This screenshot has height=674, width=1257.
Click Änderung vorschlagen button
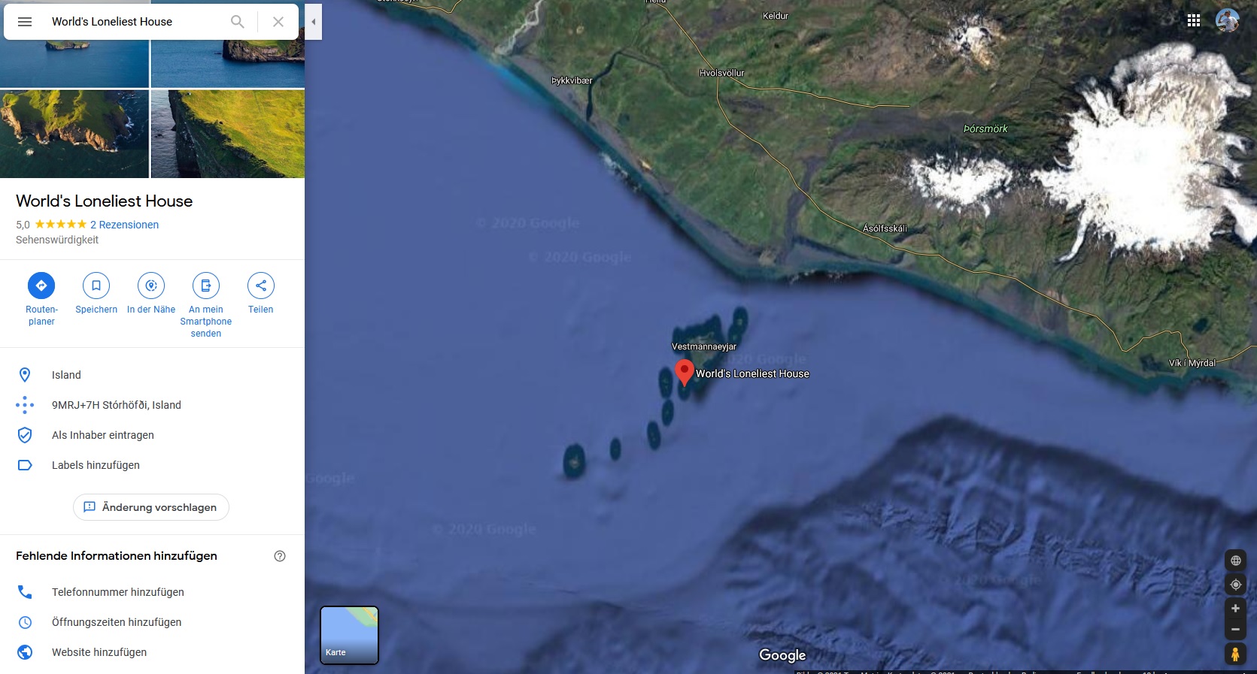[x=151, y=507]
